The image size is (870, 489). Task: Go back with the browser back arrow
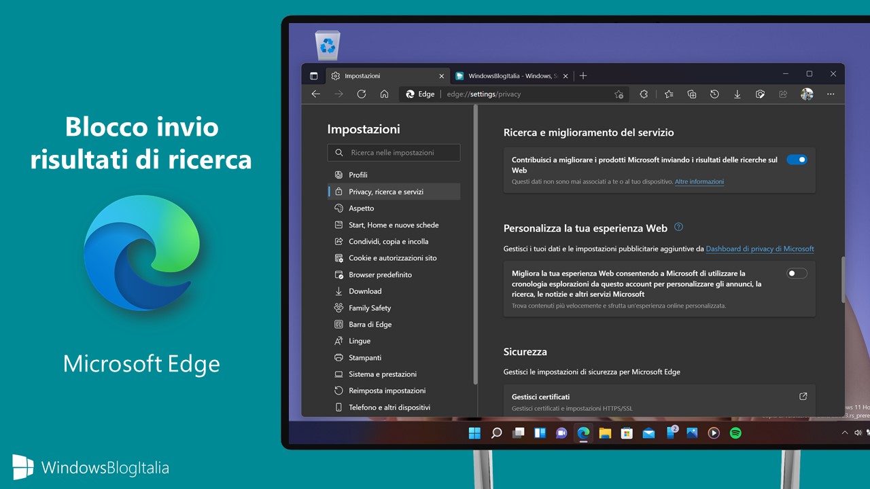pyautogui.click(x=315, y=94)
